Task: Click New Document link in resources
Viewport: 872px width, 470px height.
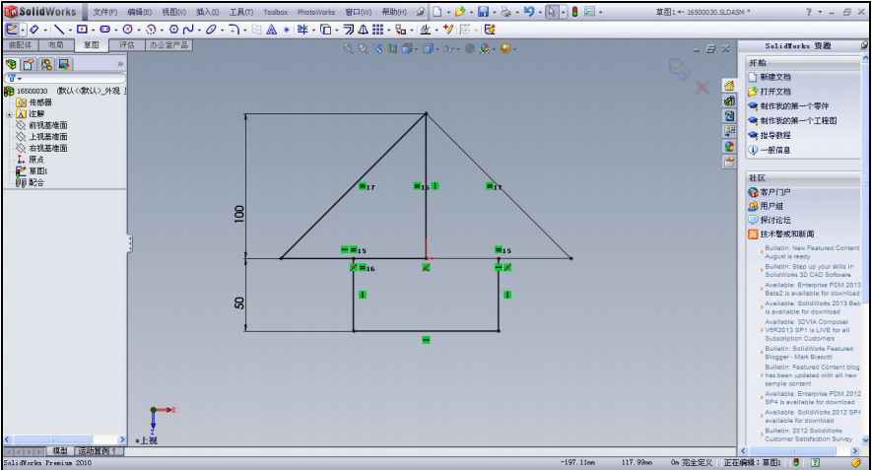Action: pos(775,77)
